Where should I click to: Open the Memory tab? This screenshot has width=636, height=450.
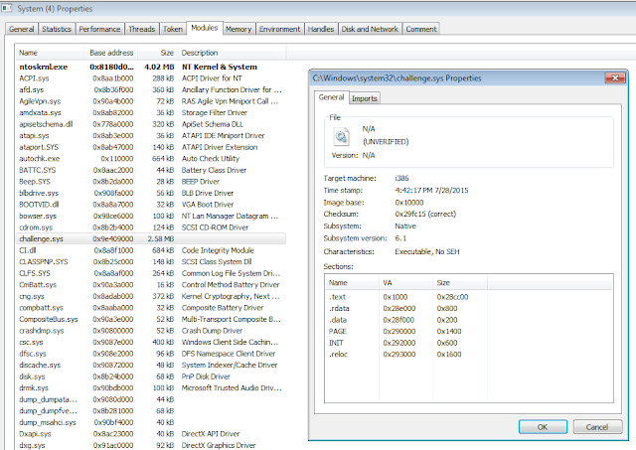[x=238, y=29]
